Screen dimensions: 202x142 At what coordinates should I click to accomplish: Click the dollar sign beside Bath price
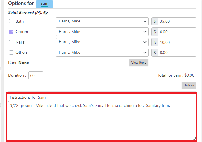[155, 21]
